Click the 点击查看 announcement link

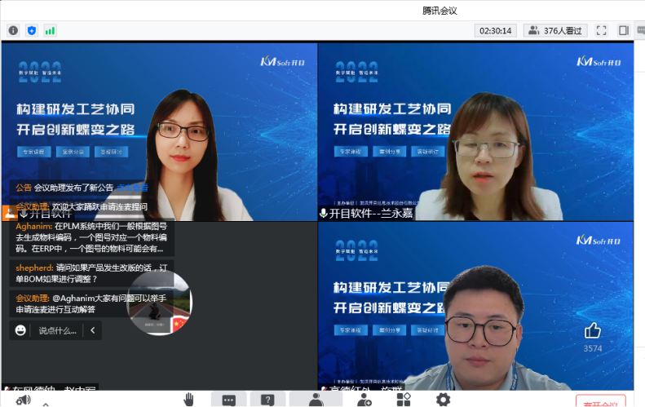click(x=132, y=187)
